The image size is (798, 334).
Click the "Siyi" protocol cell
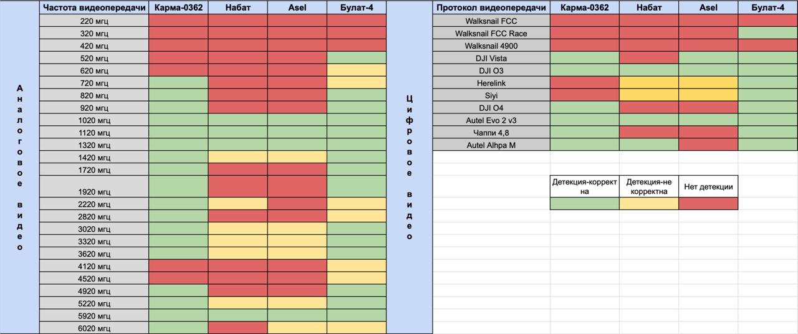(491, 95)
